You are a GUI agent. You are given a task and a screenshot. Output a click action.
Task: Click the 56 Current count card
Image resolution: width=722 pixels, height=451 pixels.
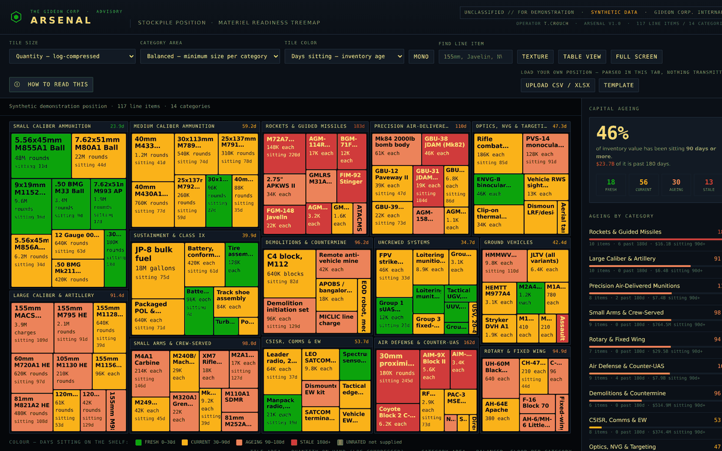tap(644, 185)
